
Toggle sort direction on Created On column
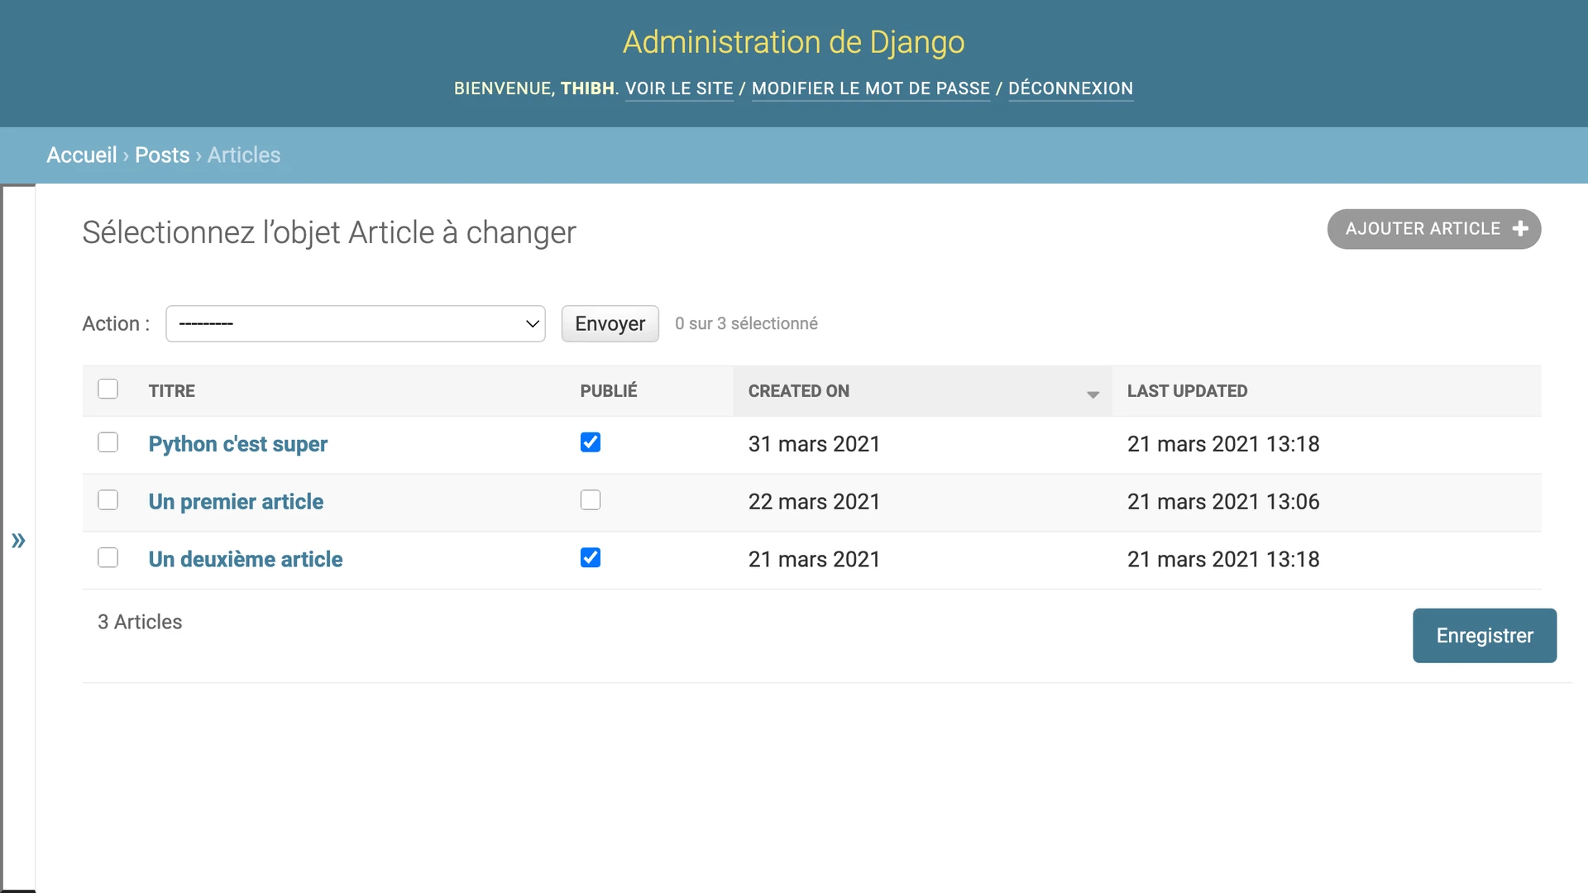(1093, 394)
